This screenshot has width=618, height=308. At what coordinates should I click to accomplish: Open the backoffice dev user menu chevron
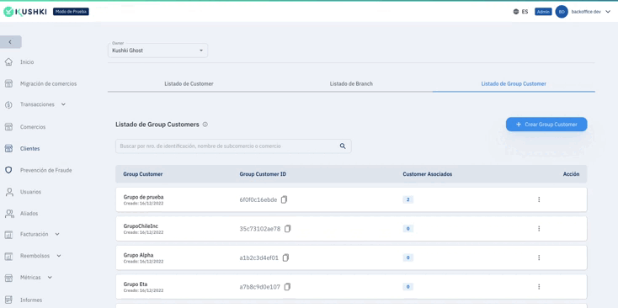pos(608,12)
